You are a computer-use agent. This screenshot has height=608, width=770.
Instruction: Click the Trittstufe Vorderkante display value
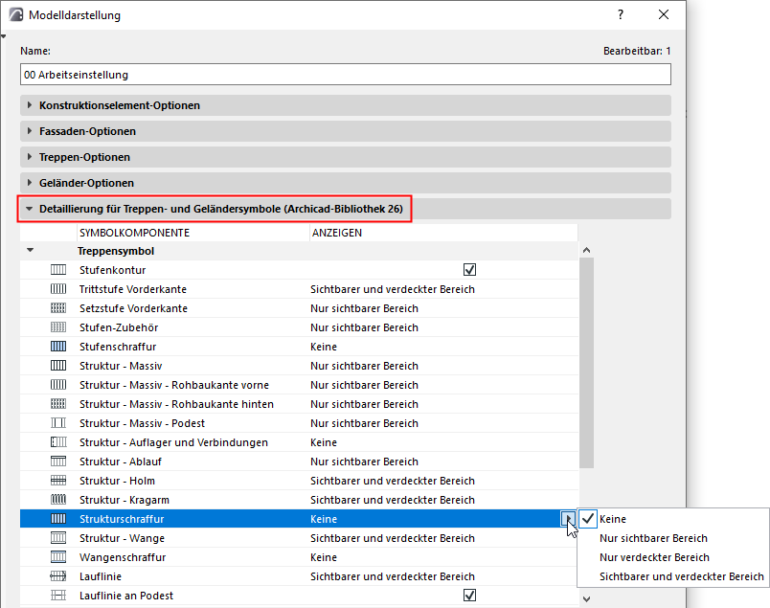[x=393, y=289]
